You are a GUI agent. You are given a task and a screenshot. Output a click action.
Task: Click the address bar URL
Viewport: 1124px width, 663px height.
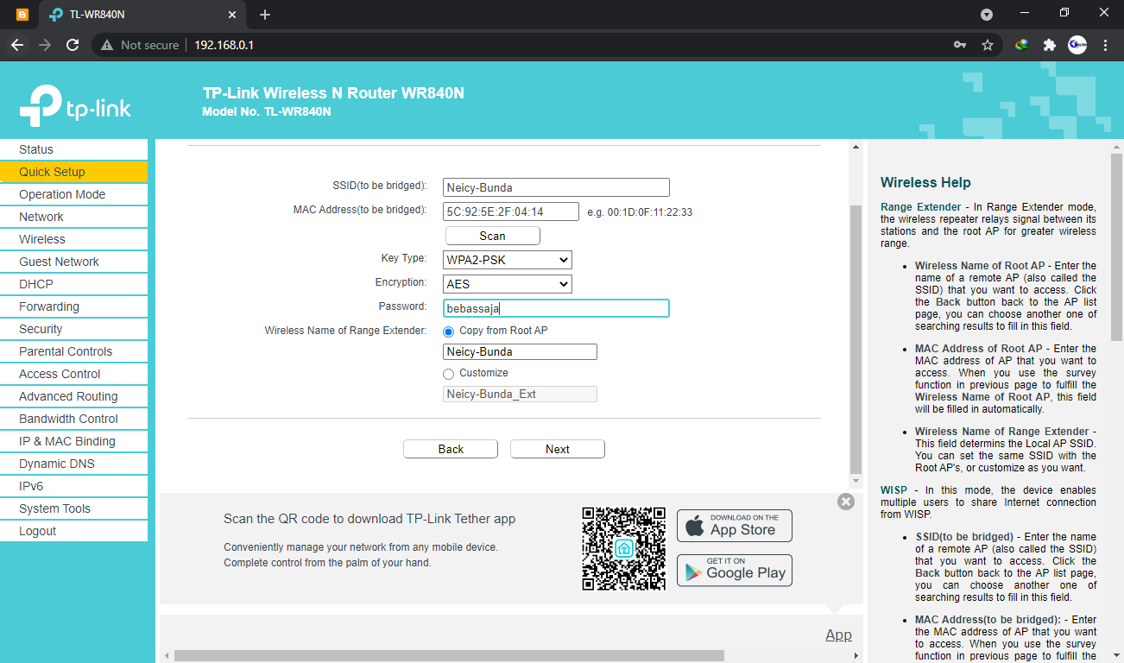coord(224,45)
